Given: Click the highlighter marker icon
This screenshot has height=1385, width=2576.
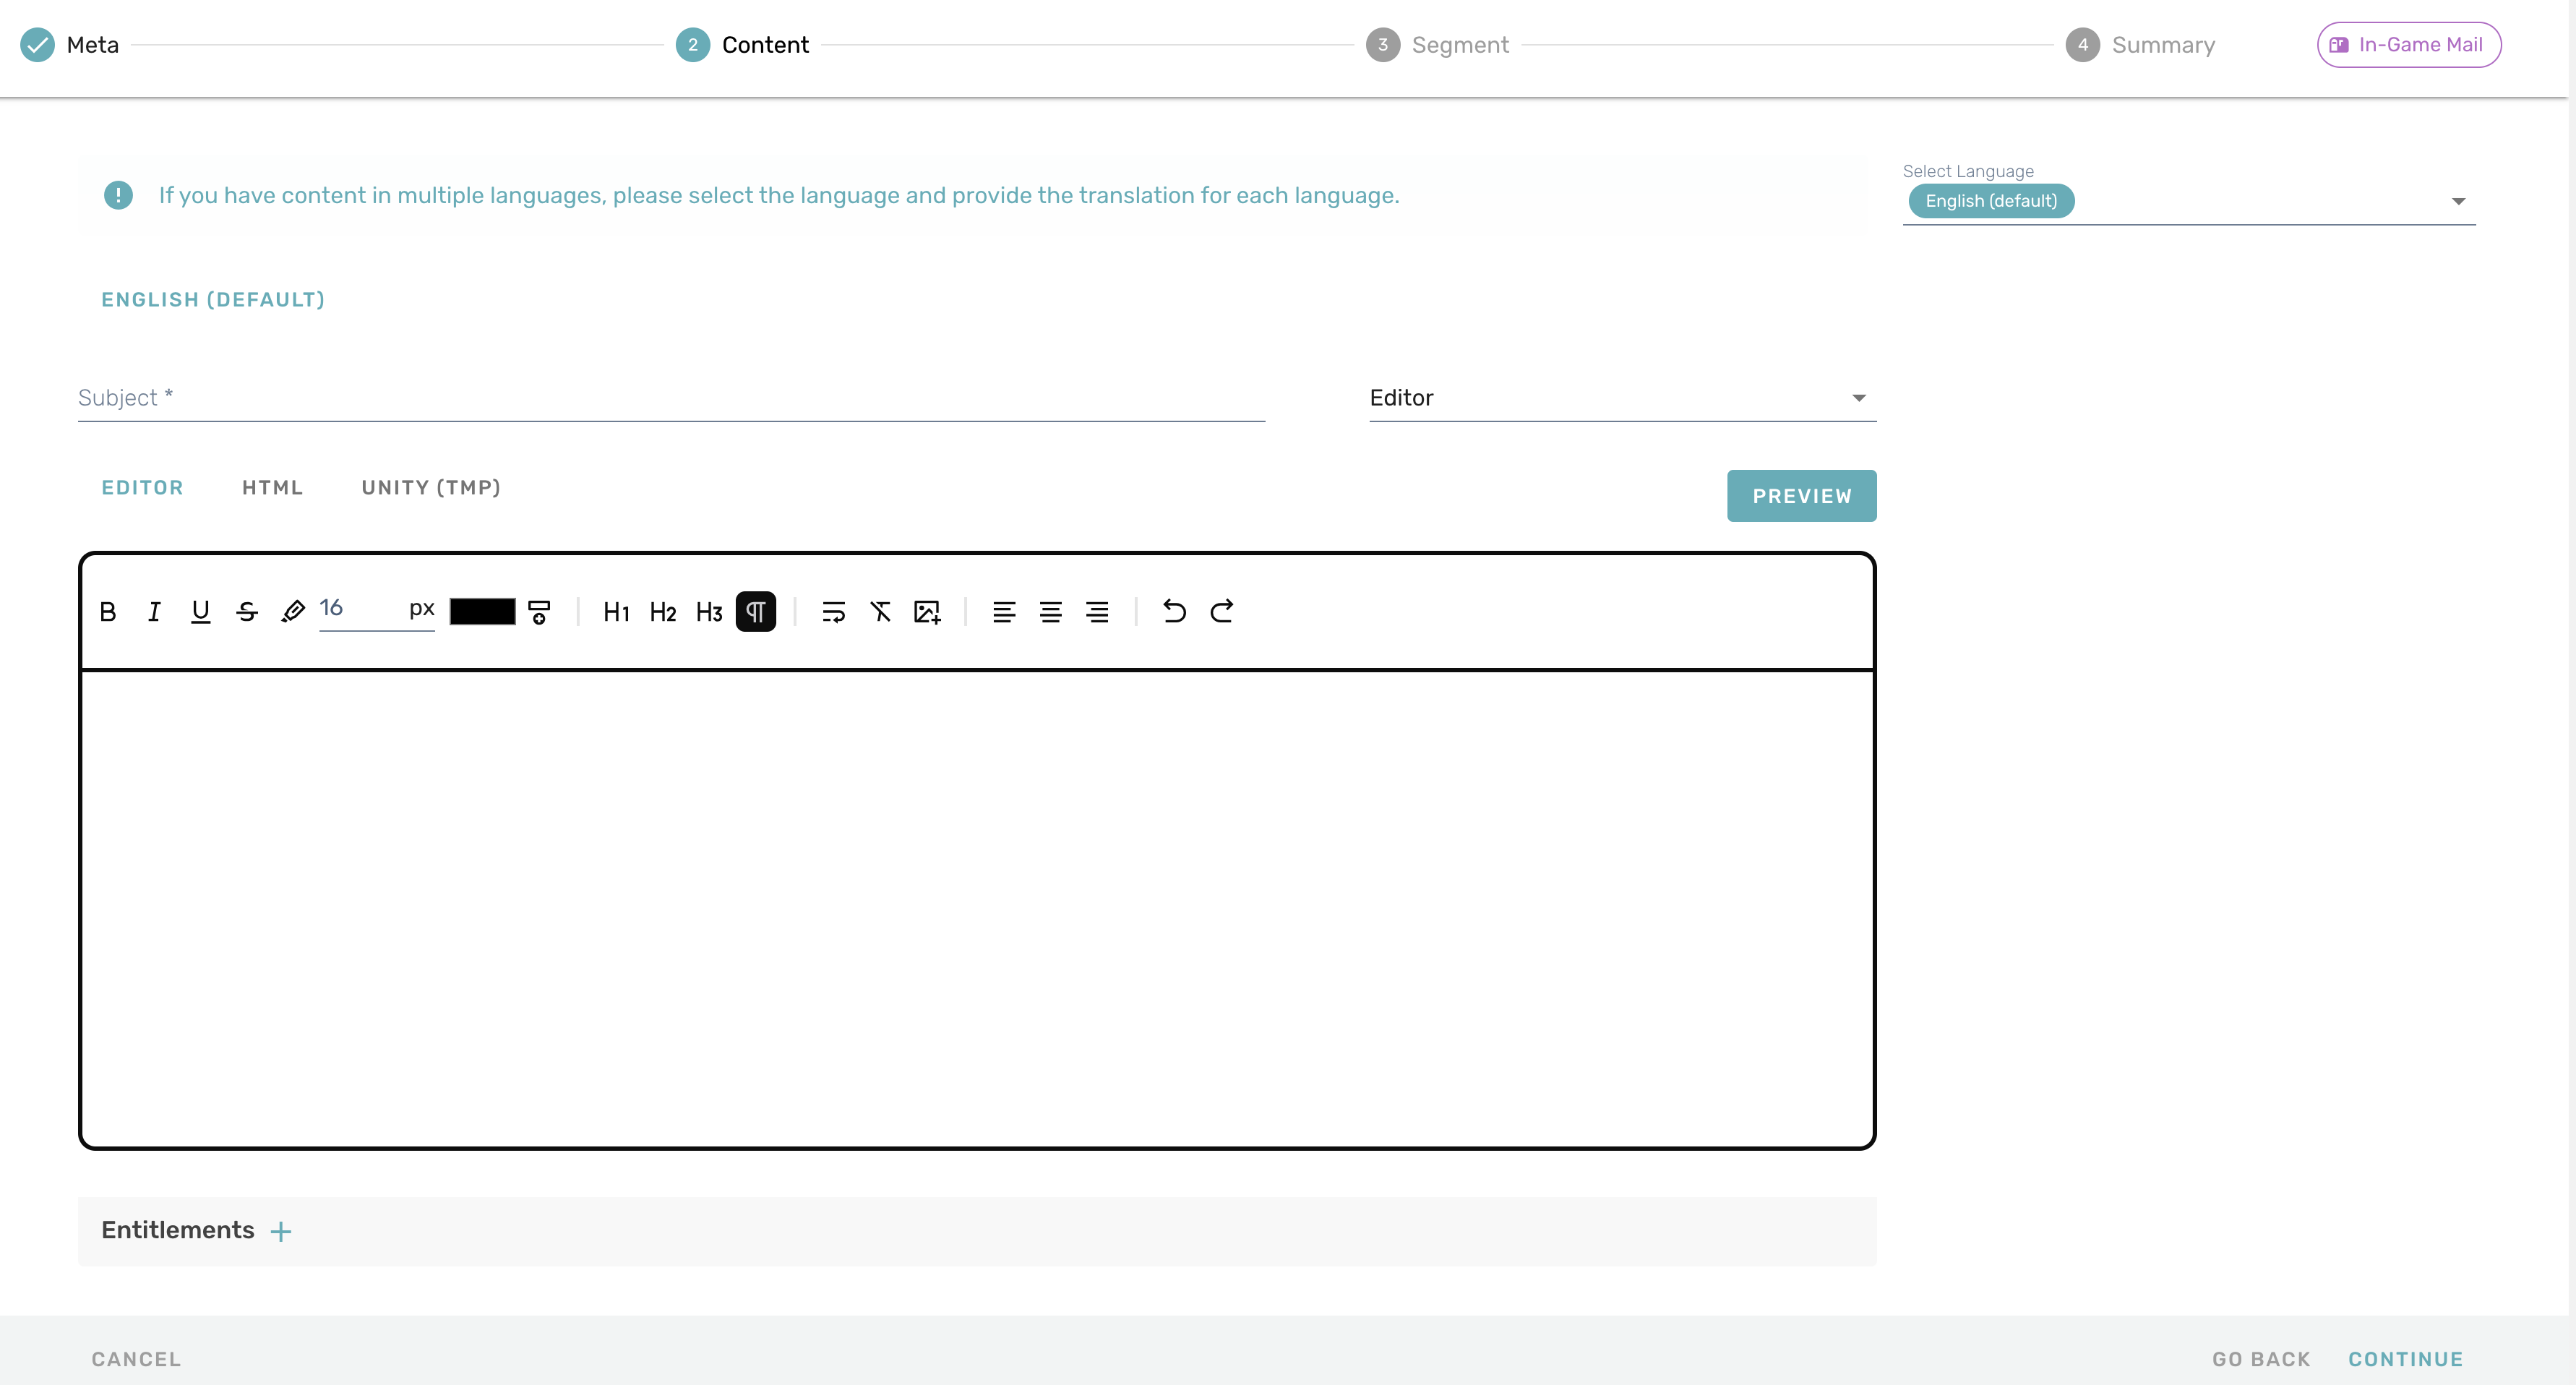Looking at the screenshot, I should click(x=293, y=612).
